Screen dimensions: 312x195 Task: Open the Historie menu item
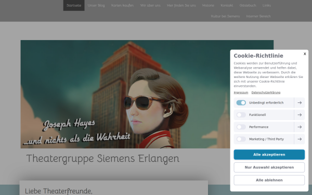208,5
